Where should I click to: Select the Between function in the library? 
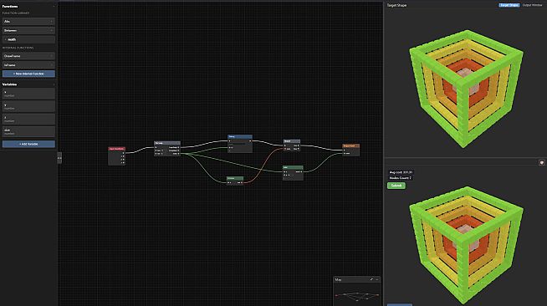(x=28, y=30)
